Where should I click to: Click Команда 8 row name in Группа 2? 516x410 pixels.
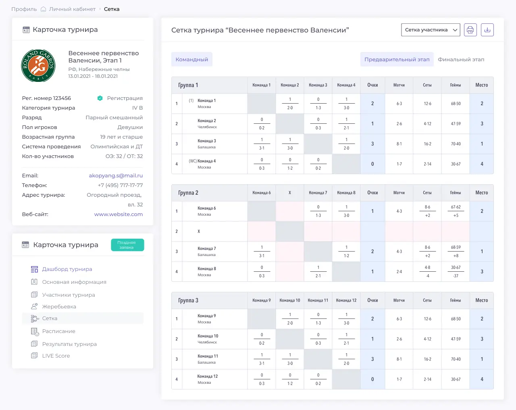click(207, 272)
